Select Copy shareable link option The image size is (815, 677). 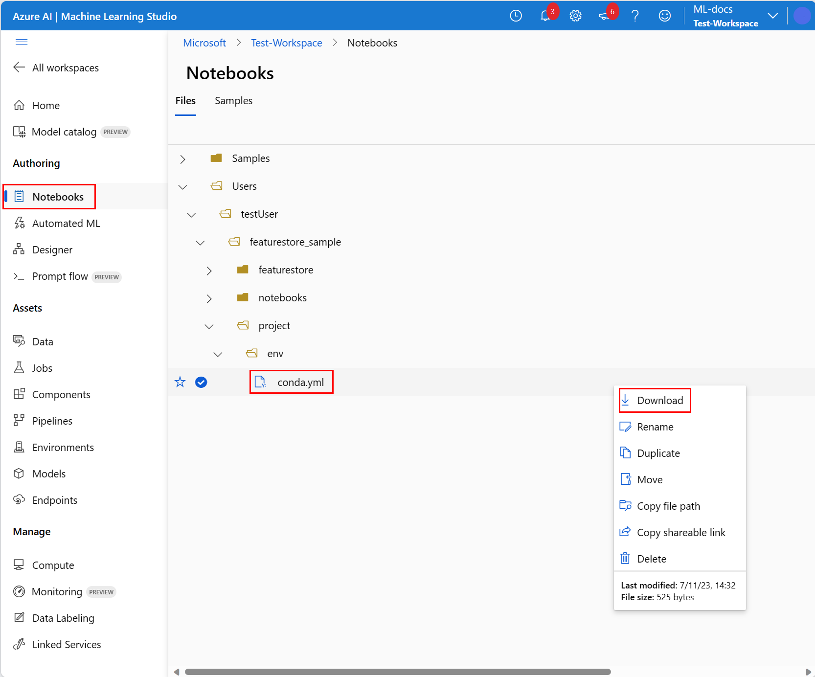[680, 533]
